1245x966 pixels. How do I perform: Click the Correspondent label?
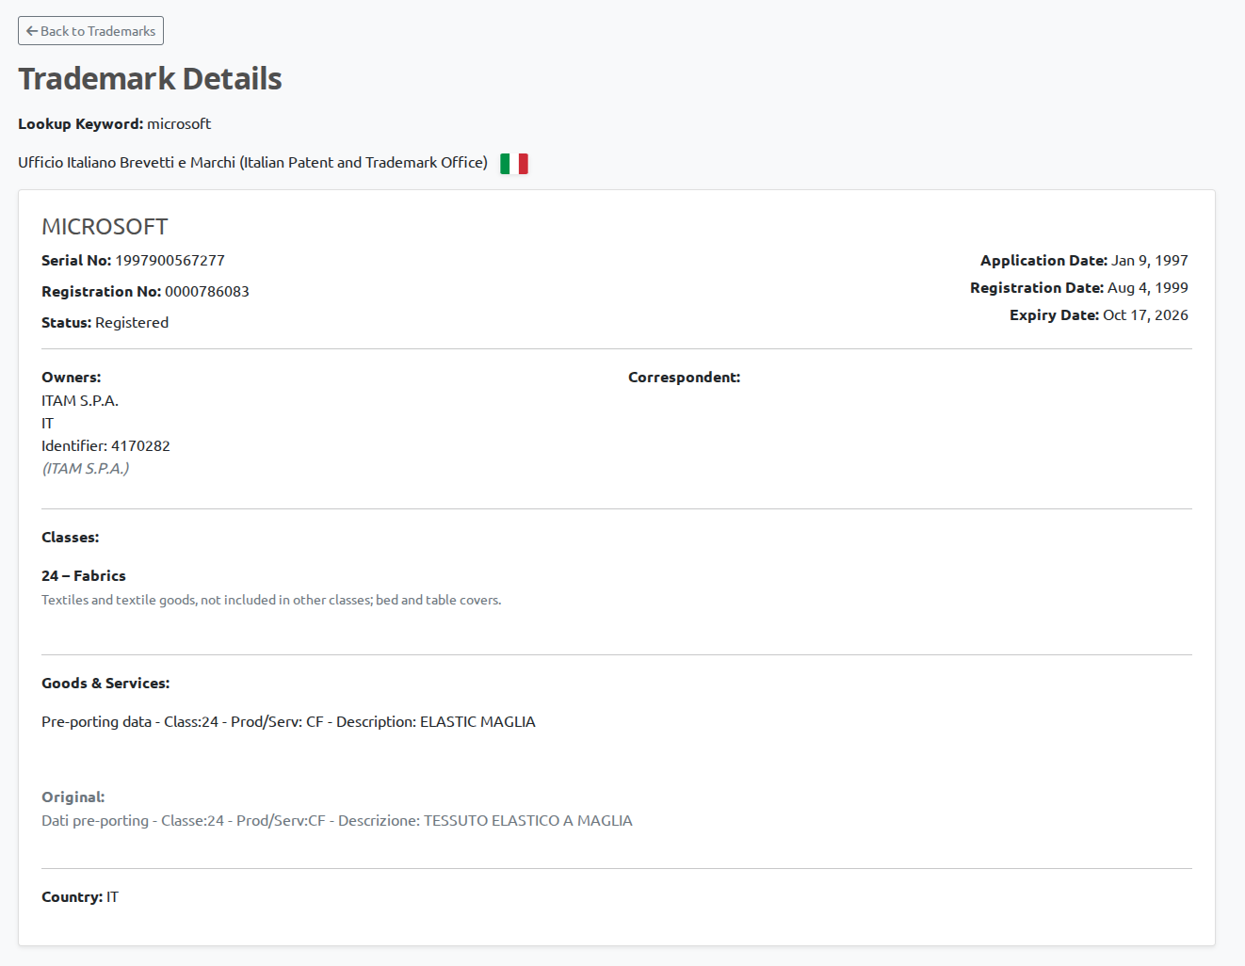coord(685,378)
